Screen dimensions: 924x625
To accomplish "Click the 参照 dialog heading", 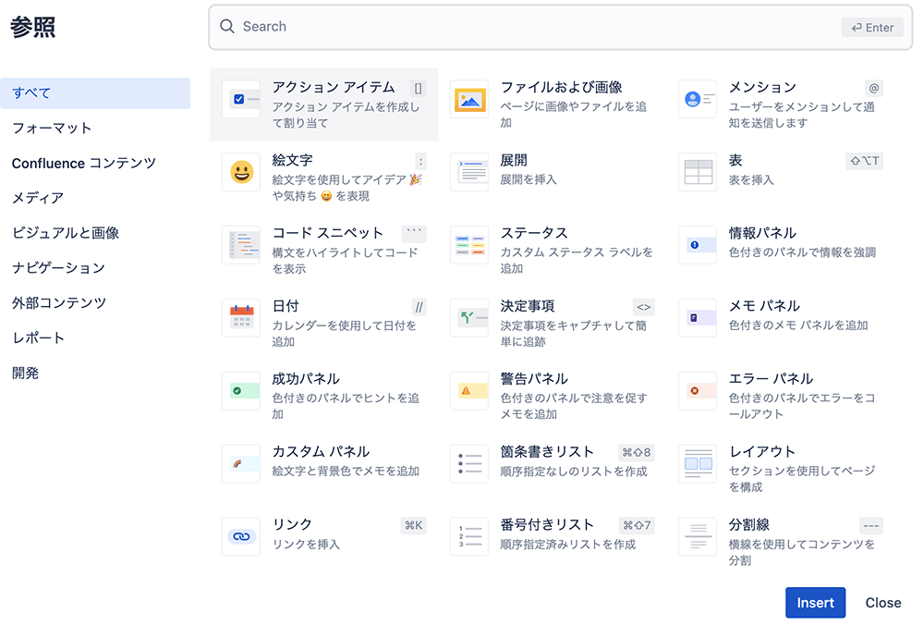I will coord(32,28).
